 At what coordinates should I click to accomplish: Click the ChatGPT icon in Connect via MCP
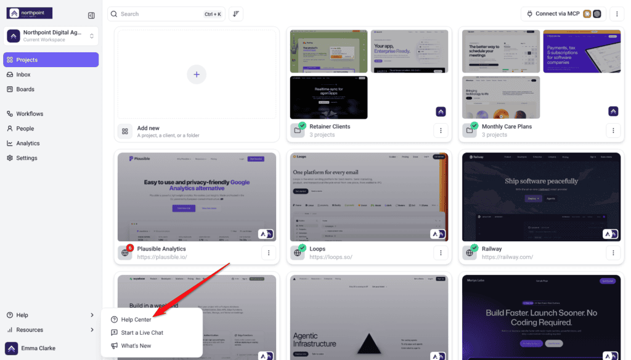(596, 14)
